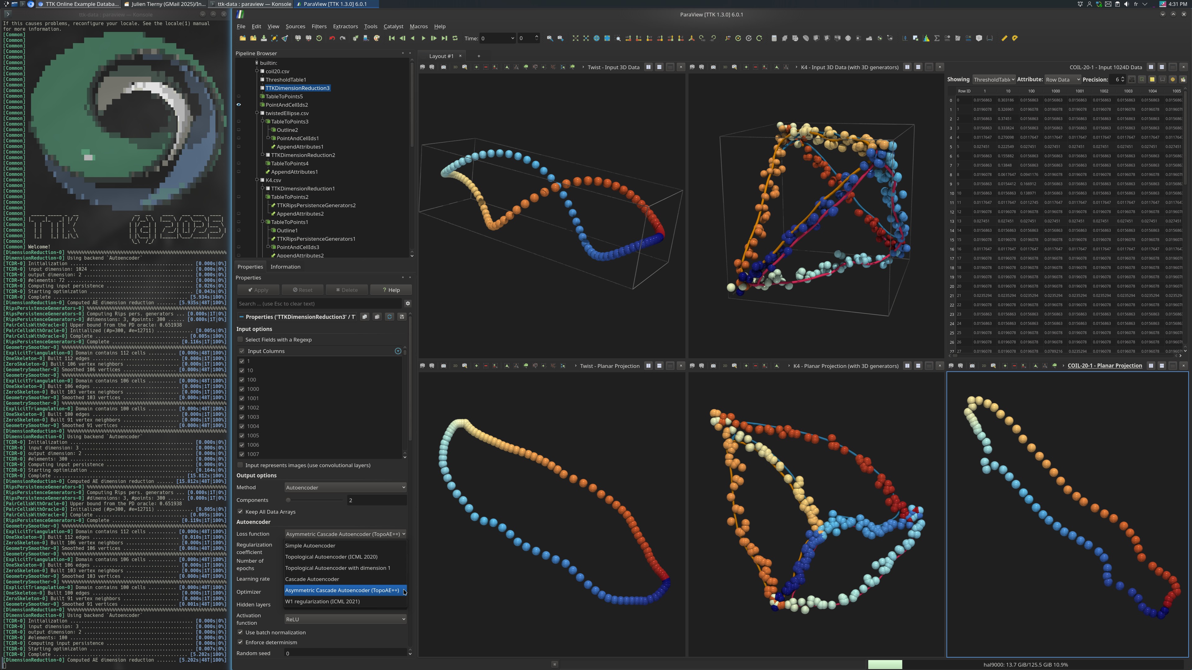The width and height of the screenshot is (1192, 670).
Task: Open the Filters menu
Action: [x=319, y=26]
